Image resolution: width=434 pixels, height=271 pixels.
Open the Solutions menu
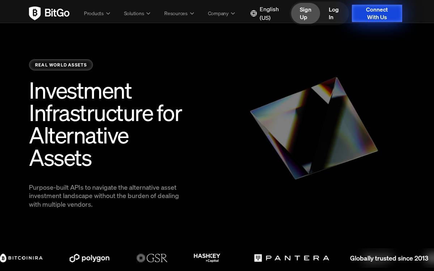point(137,13)
